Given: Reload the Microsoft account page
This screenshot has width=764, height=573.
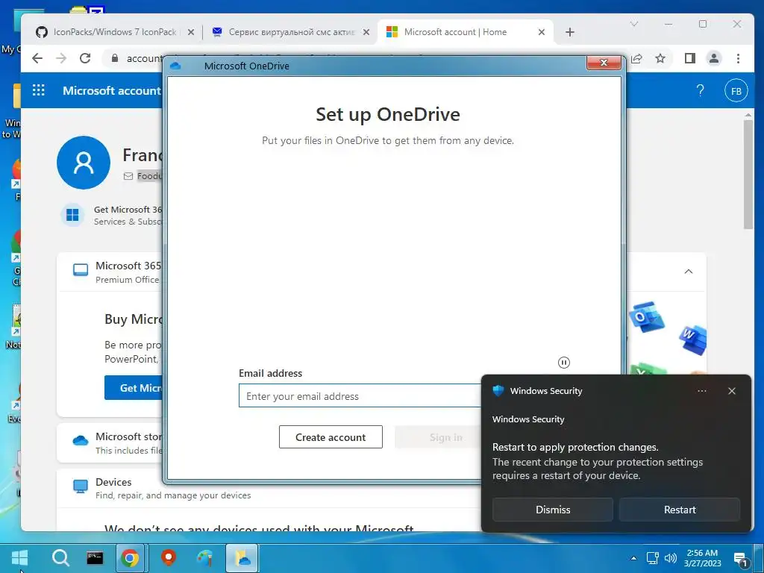Looking at the screenshot, I should (85, 58).
